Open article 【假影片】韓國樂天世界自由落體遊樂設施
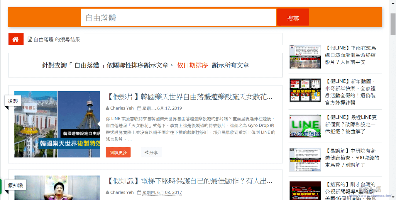Viewport: 396px width, 200px height. [189, 97]
